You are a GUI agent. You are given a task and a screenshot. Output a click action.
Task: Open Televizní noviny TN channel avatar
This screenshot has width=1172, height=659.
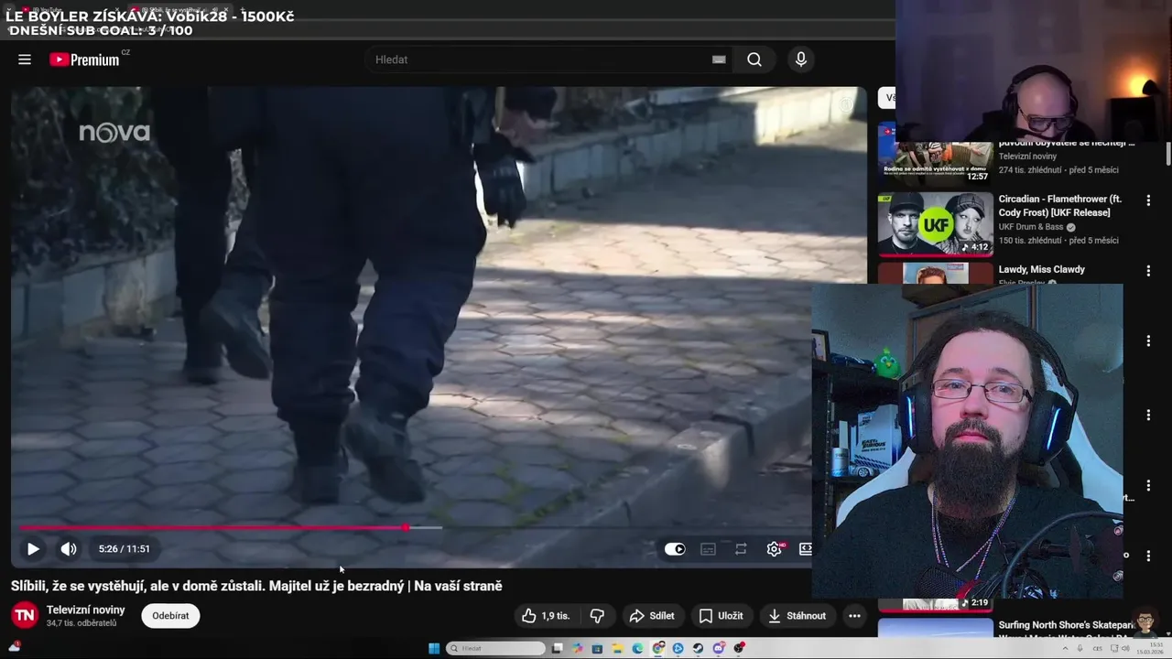(25, 616)
